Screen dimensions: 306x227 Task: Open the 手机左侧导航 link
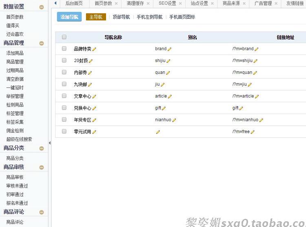pyautogui.click(x=149, y=17)
